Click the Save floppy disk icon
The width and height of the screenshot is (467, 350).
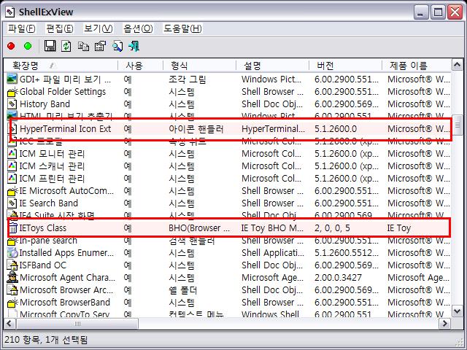click(x=50, y=46)
